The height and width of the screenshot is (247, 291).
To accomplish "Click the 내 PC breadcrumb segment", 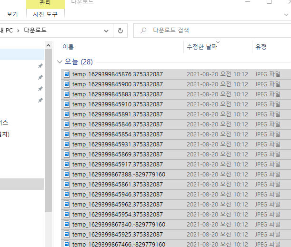I will (7, 31).
